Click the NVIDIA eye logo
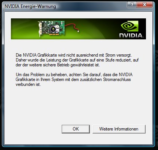The width and height of the screenshot is (158, 150). point(129,26)
